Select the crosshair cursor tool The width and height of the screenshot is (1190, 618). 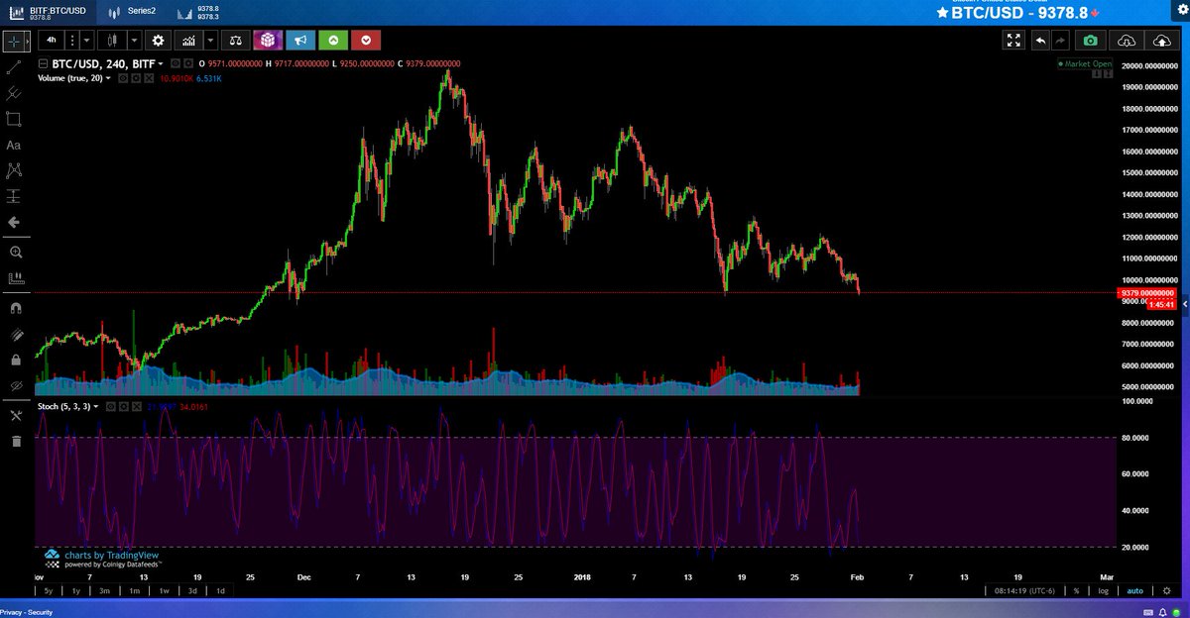14,42
